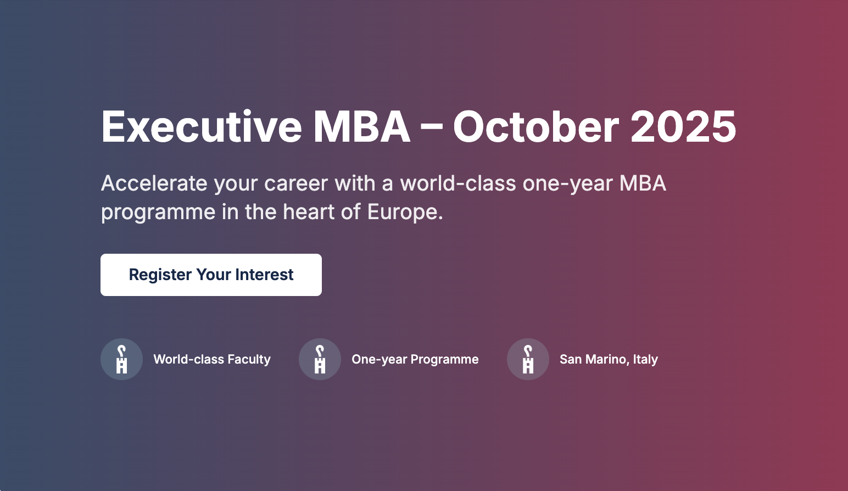The image size is (848, 491).
Task: Click the word Italy in the location label
Action: click(x=645, y=359)
